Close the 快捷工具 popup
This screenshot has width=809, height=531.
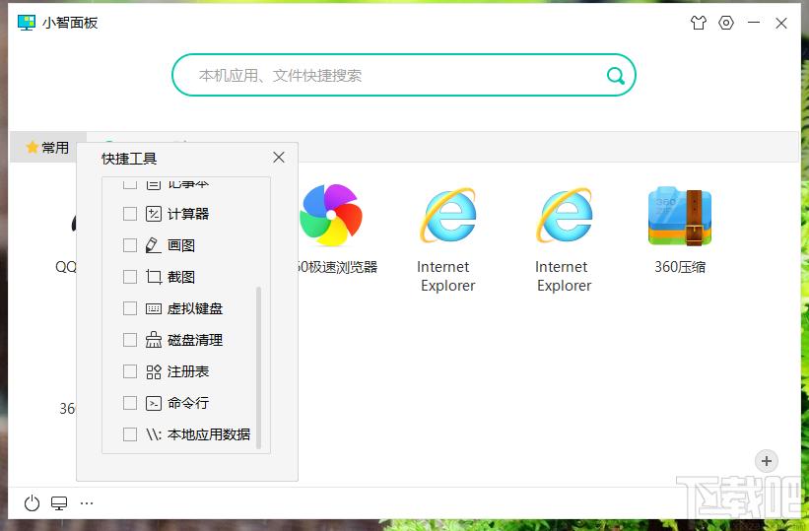point(279,158)
